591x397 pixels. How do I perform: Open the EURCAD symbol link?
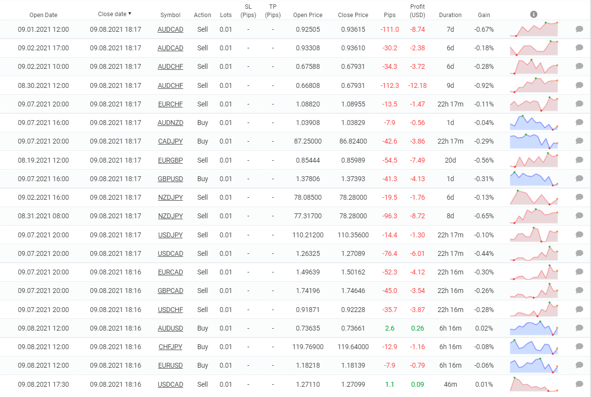point(170,272)
